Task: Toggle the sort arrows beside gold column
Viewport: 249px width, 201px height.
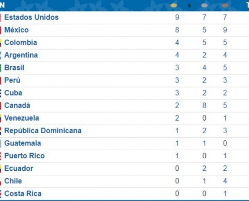Action: [x=189, y=6]
